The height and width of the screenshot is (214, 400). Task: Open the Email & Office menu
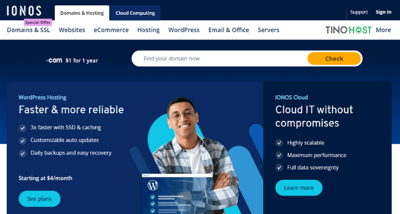pos(229,30)
